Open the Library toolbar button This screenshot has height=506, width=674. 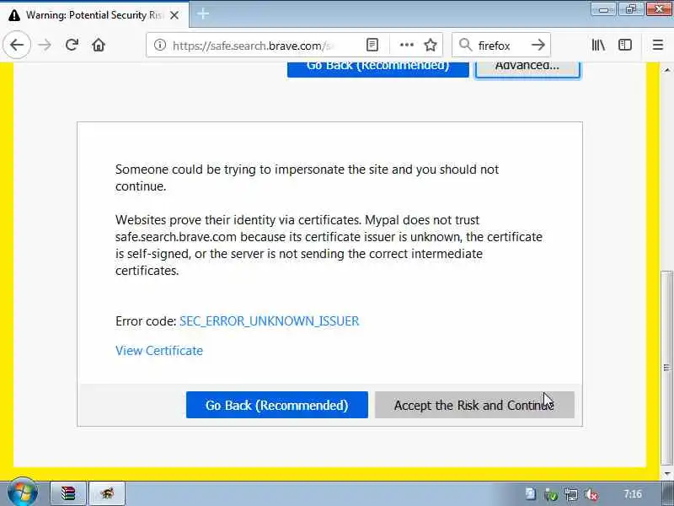coord(598,45)
